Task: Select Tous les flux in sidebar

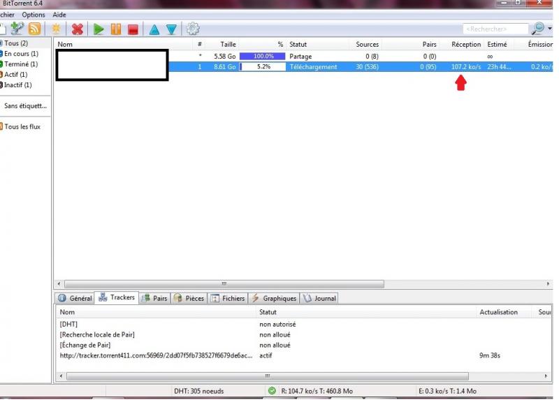Action: click(x=22, y=126)
